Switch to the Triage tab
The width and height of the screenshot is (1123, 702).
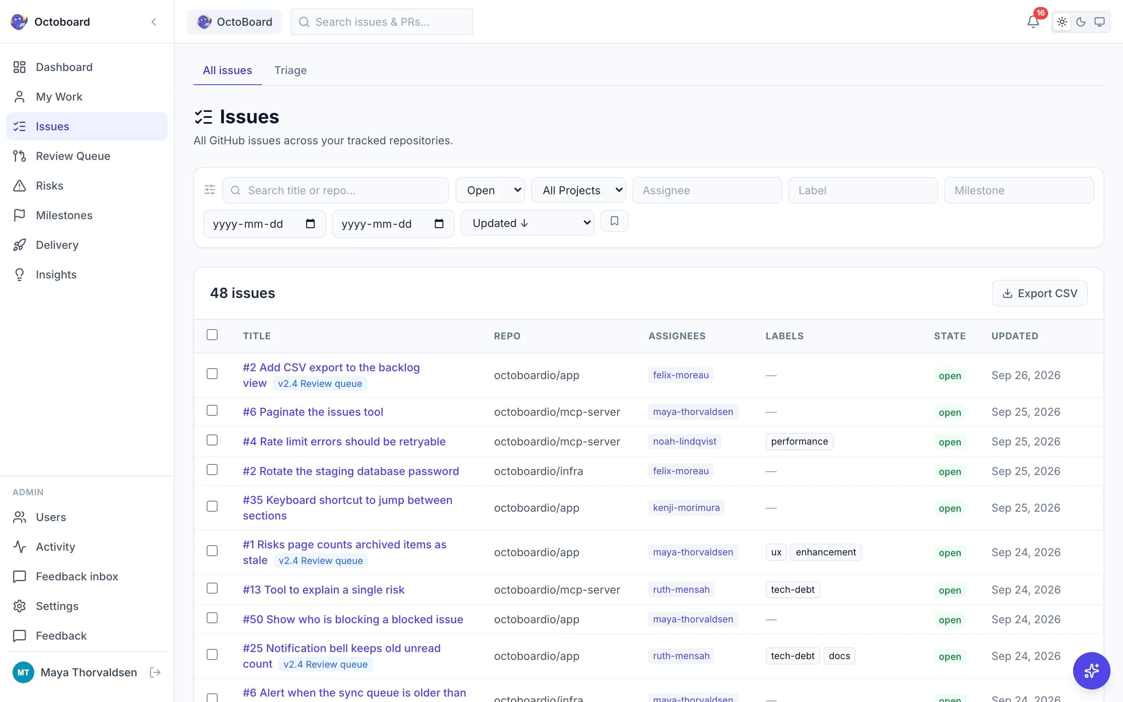click(290, 70)
